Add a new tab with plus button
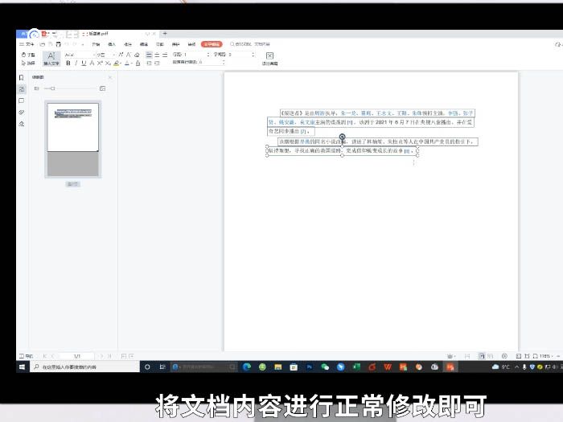563x422 pixels. (x=165, y=34)
